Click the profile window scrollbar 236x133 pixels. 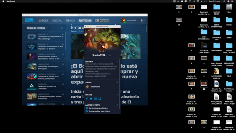click(119, 84)
